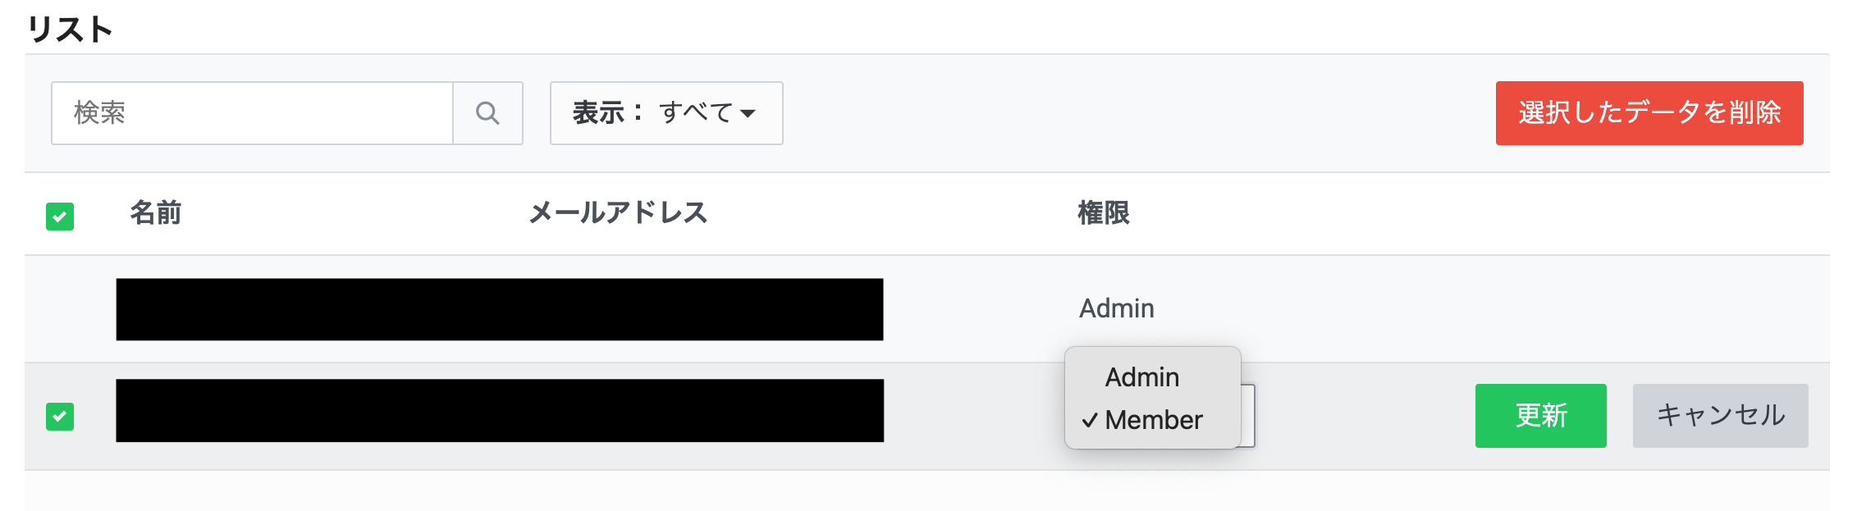Click the メールアドレス column header
The image size is (1857, 511).
tap(618, 213)
